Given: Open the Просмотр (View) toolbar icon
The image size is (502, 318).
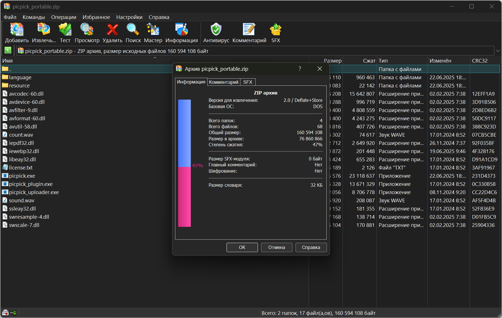Looking at the screenshot, I should (x=87, y=29).
